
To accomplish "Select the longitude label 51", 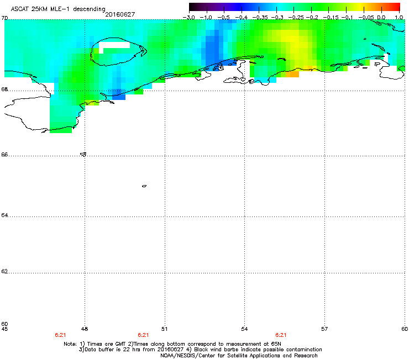I will [164, 329].
